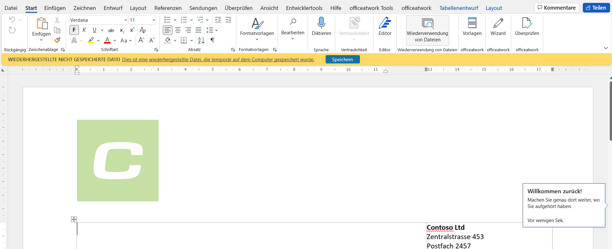Justify the paragraph text
This screenshot has height=249, width=612.
click(x=198, y=30)
